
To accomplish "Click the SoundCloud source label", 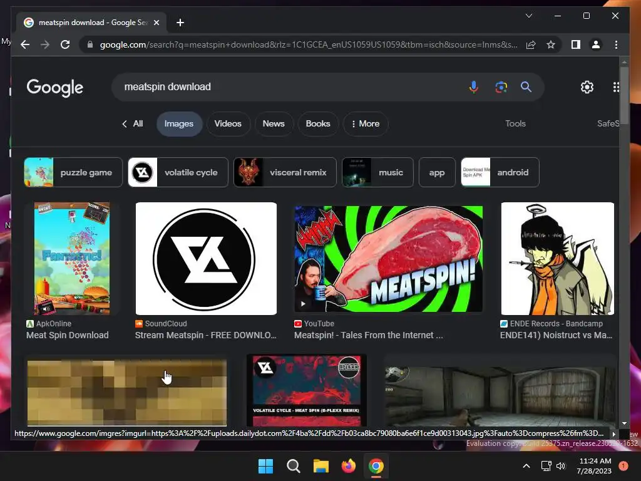I will point(161,324).
